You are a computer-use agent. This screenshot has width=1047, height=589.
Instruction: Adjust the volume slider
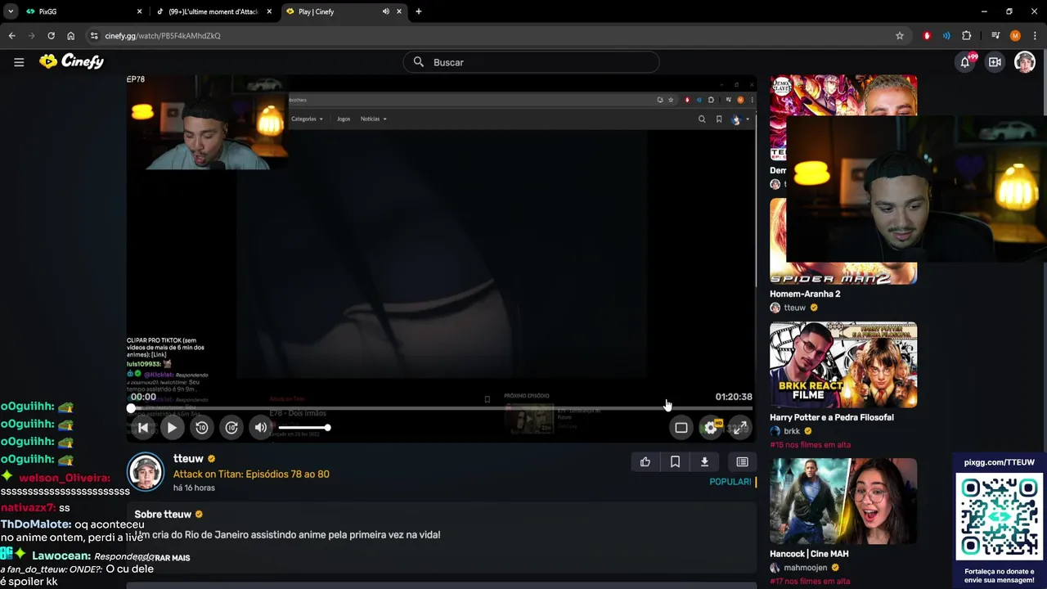pyautogui.click(x=303, y=428)
